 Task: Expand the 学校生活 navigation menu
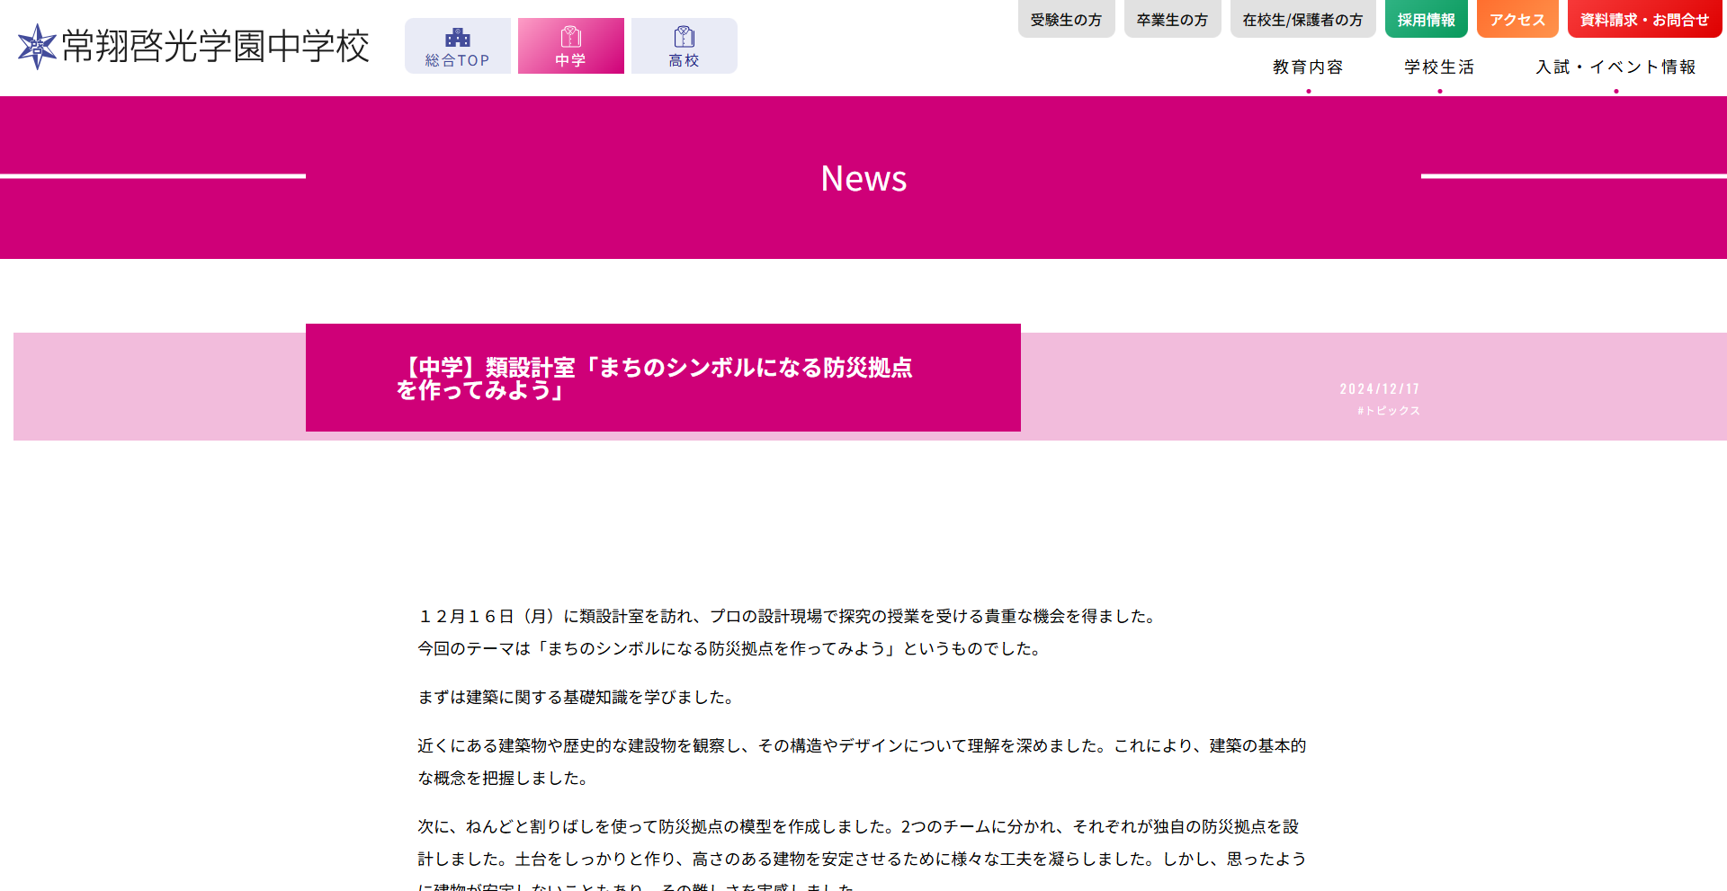tap(1439, 67)
